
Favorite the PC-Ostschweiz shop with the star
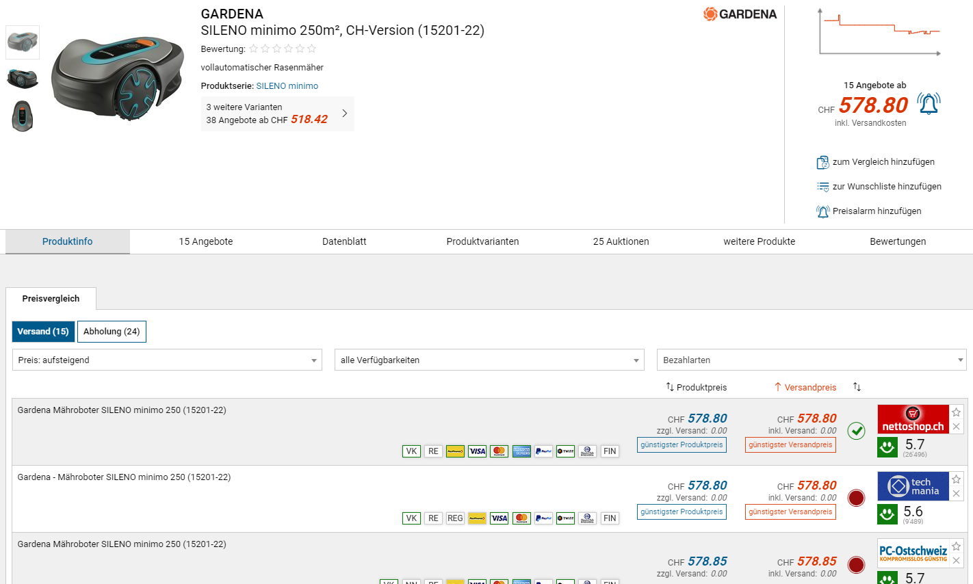pos(957,546)
